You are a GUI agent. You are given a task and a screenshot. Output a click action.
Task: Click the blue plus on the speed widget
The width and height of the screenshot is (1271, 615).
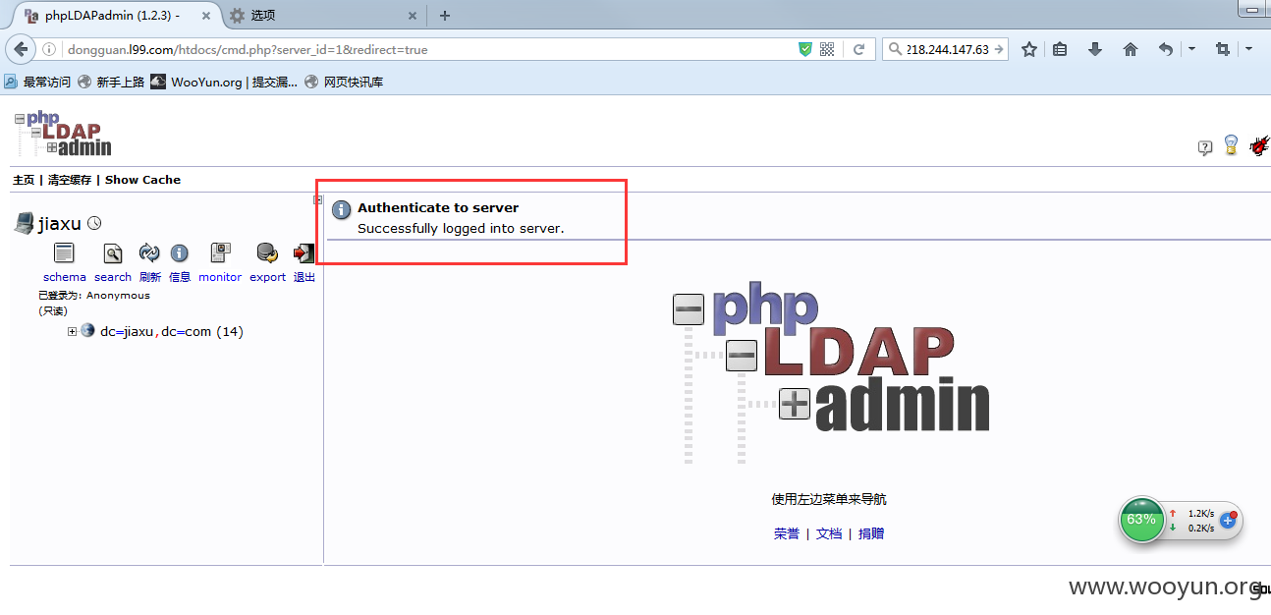(1228, 520)
